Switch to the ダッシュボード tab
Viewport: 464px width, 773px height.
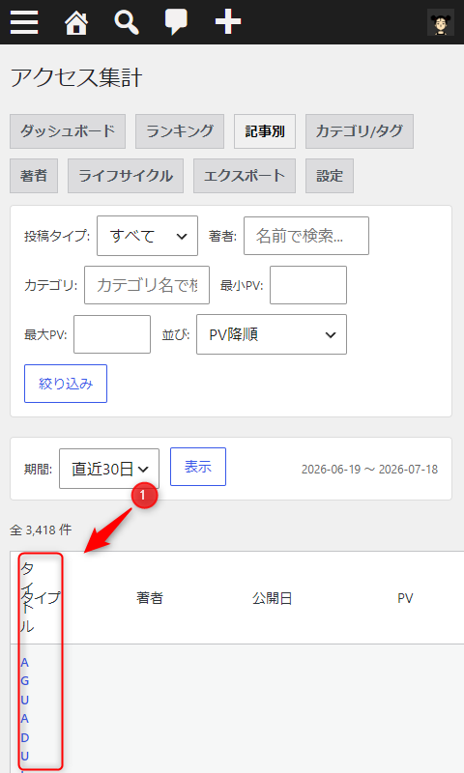68,131
